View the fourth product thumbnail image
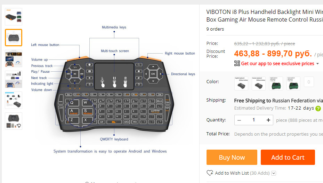 pyautogui.click(x=14, y=79)
